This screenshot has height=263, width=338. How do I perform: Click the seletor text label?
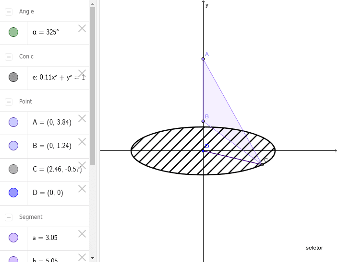click(x=314, y=248)
